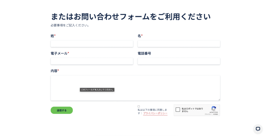
Task: Select the 電子メール email input
Action: pyautogui.click(x=92, y=61)
